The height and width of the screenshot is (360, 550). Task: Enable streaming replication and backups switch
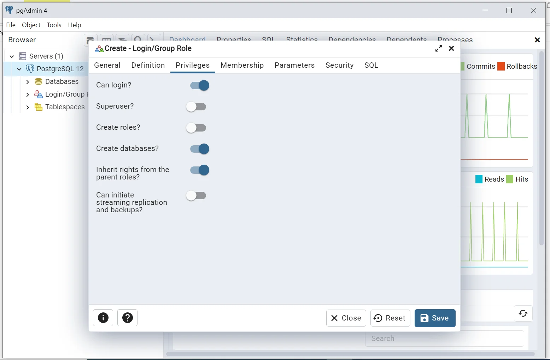pyautogui.click(x=196, y=195)
